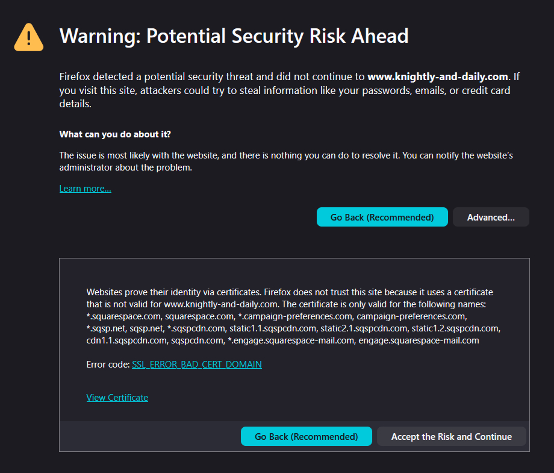
Task: Click the 'static1.2.sqspcdn.com' certificate name
Action: click(456, 328)
